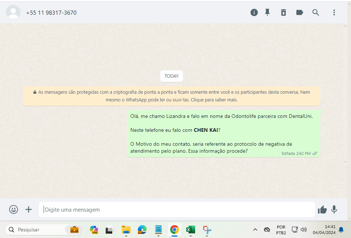Click the briefcase icon in search box
Viewport: 351px width, 238px height.
click(74, 230)
